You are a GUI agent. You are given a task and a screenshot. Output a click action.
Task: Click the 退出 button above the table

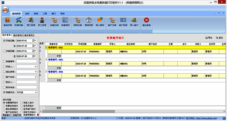click(219, 37)
